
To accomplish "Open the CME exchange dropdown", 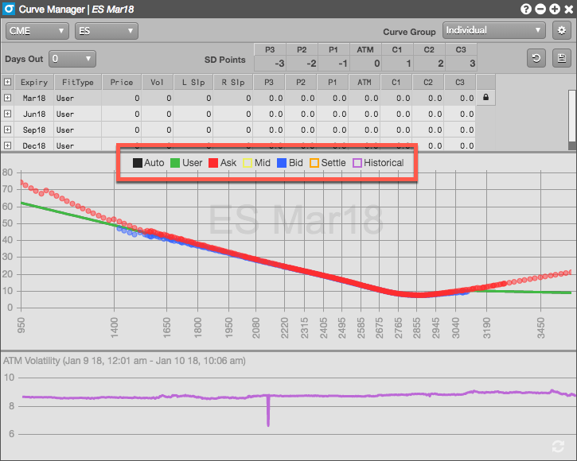I will coord(37,31).
